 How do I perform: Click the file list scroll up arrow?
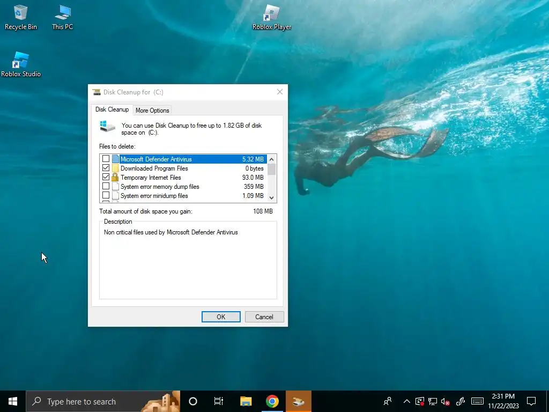pos(272,159)
